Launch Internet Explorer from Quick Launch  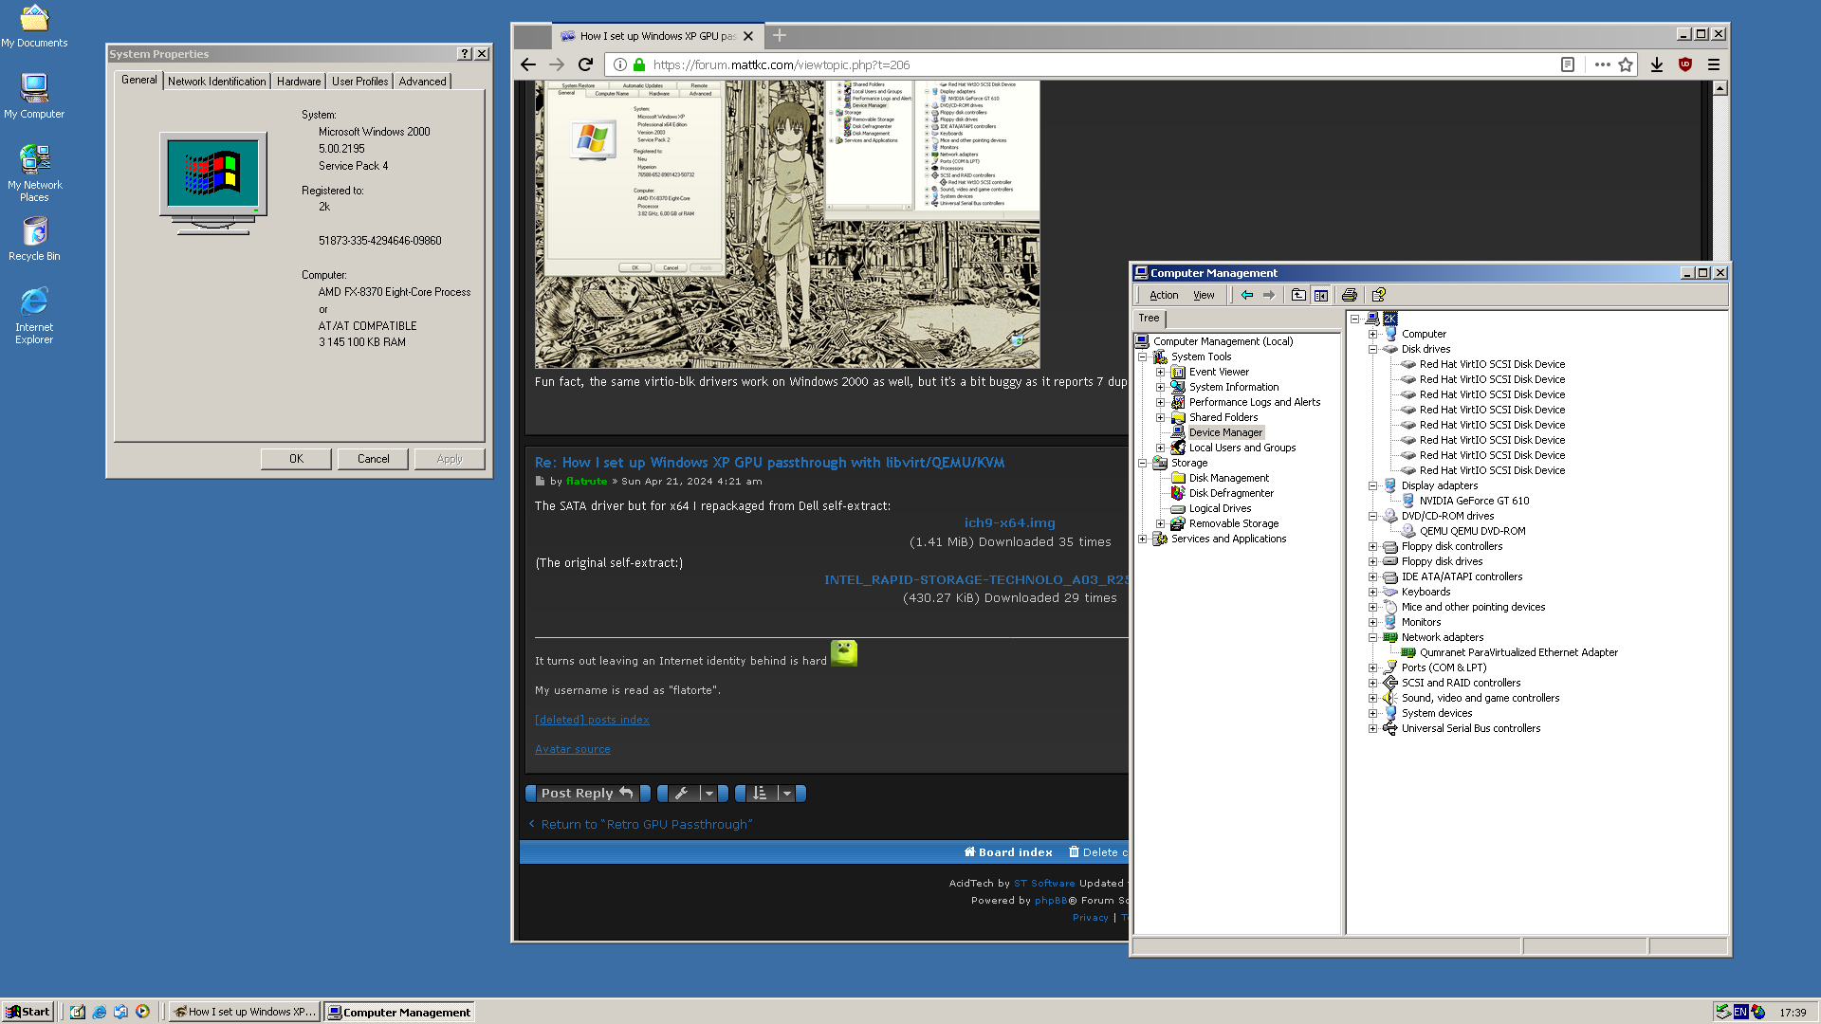(100, 1012)
